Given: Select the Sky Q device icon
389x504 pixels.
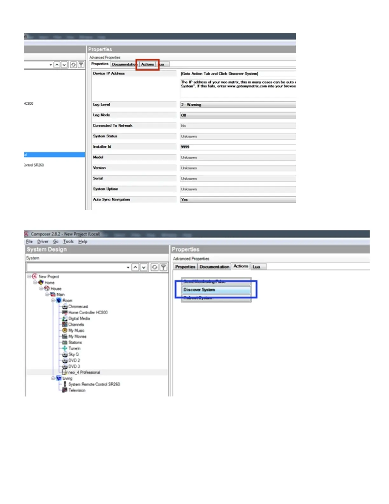Looking at the screenshot, I should [x=65, y=354].
